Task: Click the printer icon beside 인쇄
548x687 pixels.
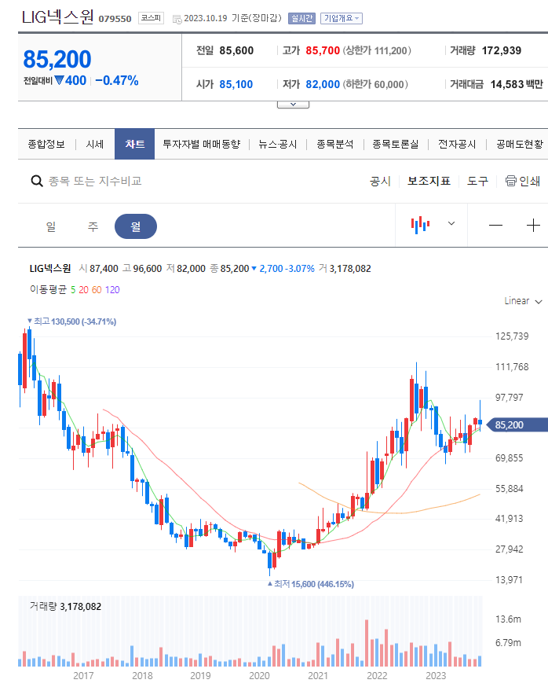Action: (x=511, y=181)
